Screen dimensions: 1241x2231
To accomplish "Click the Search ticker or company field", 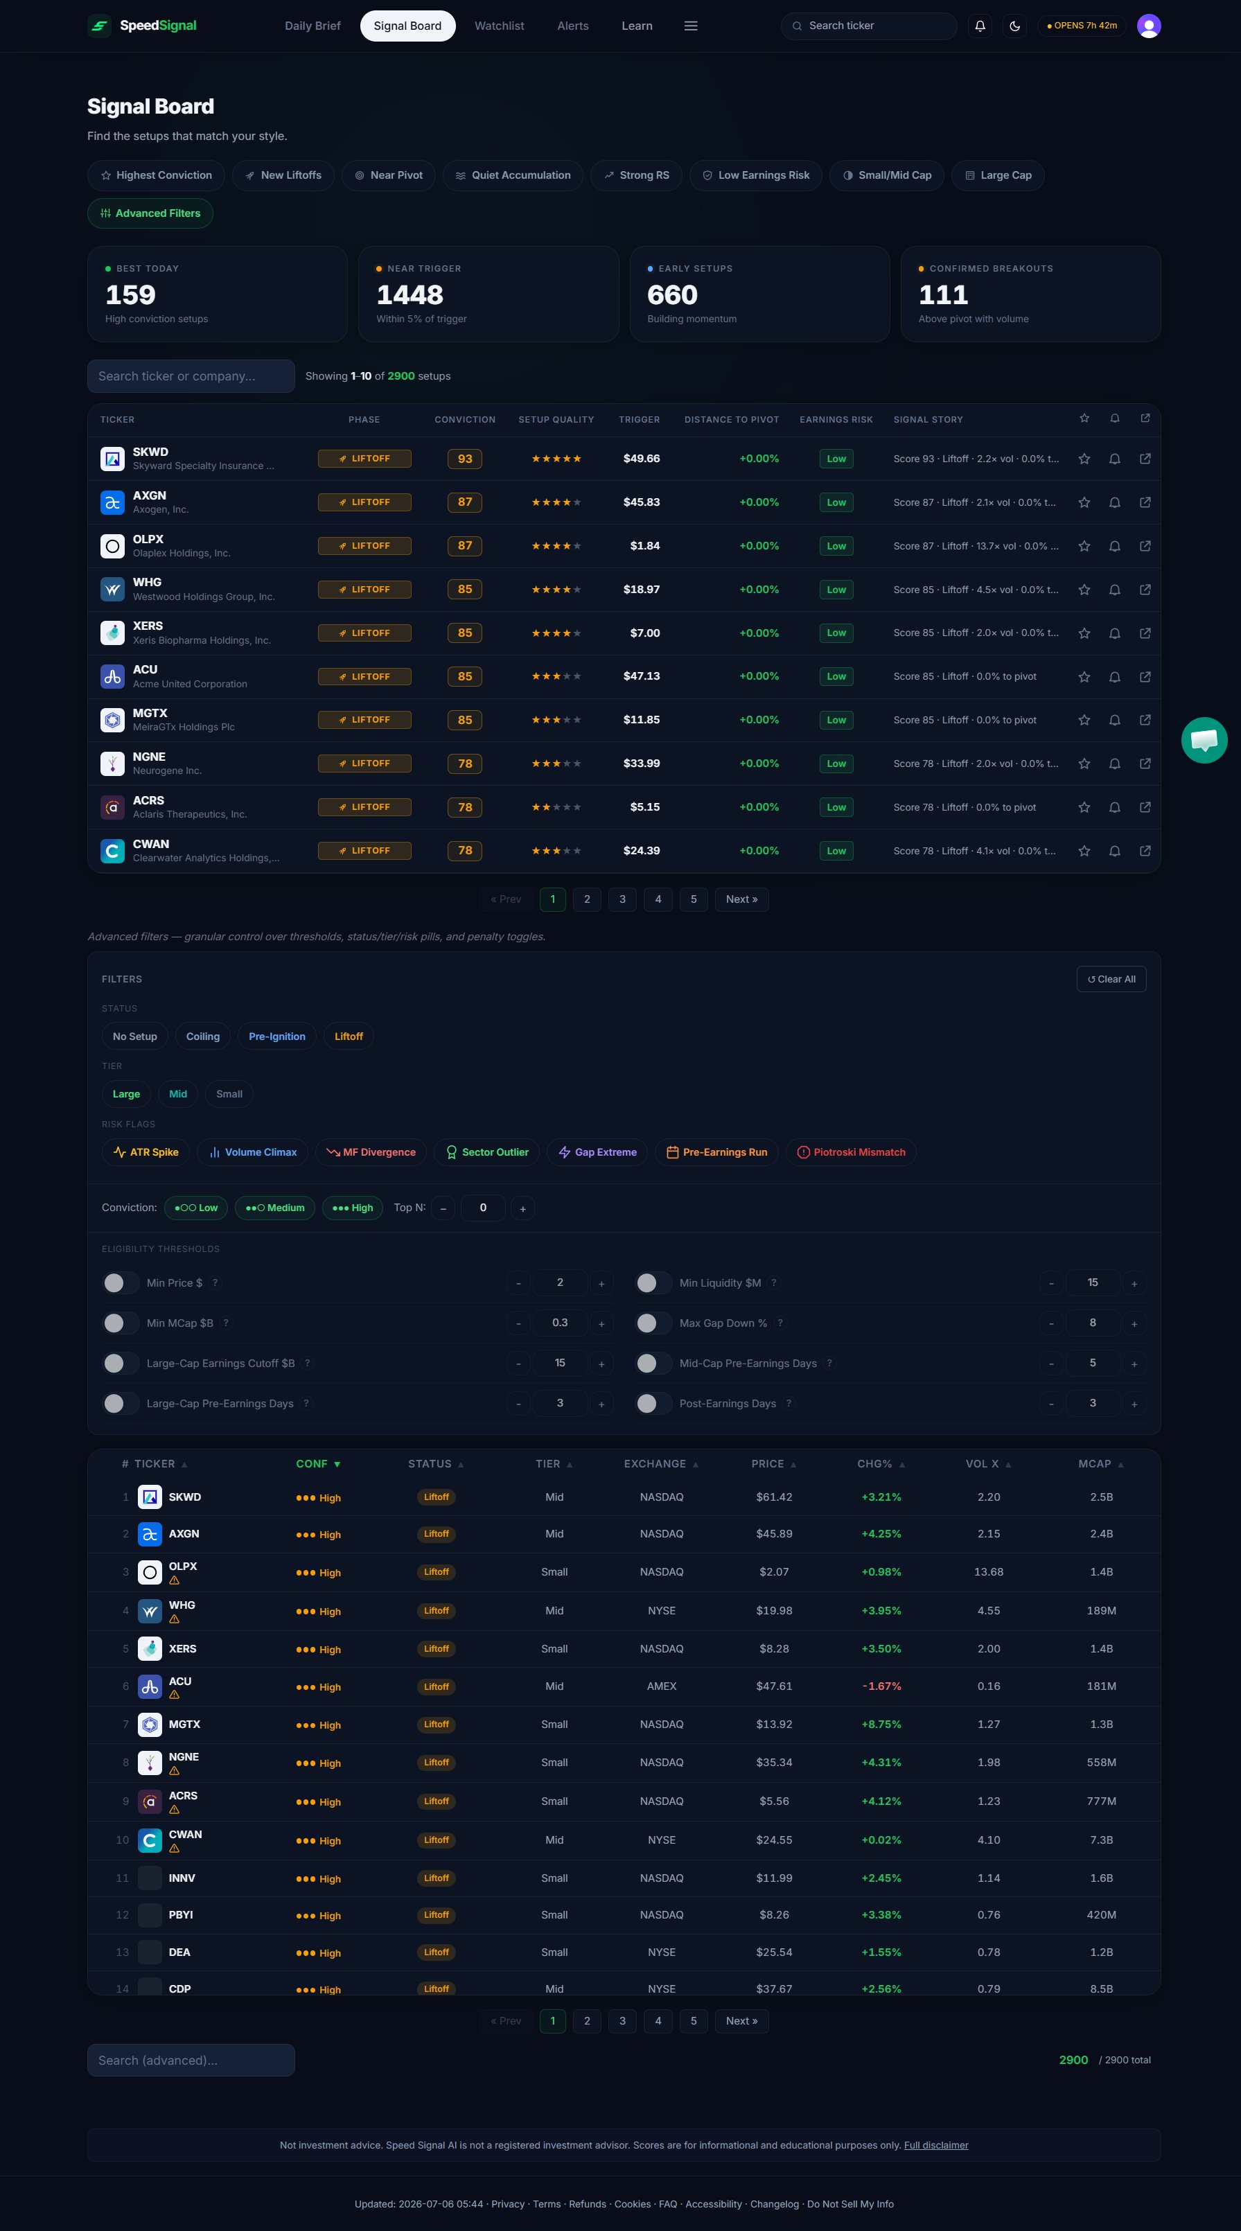I will point(191,376).
